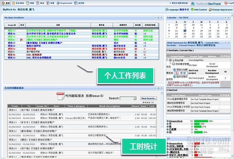
Task: Click the green plus Add Content icon
Action: pyautogui.click(x=192, y=9)
